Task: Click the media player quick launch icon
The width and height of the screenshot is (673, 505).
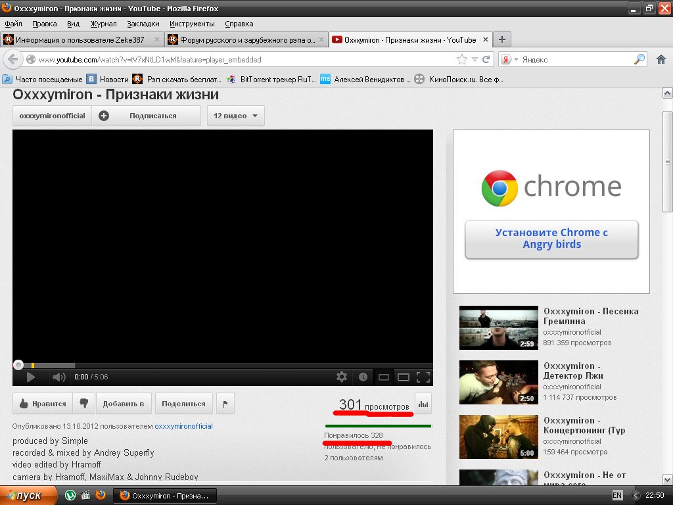Action: (x=85, y=495)
